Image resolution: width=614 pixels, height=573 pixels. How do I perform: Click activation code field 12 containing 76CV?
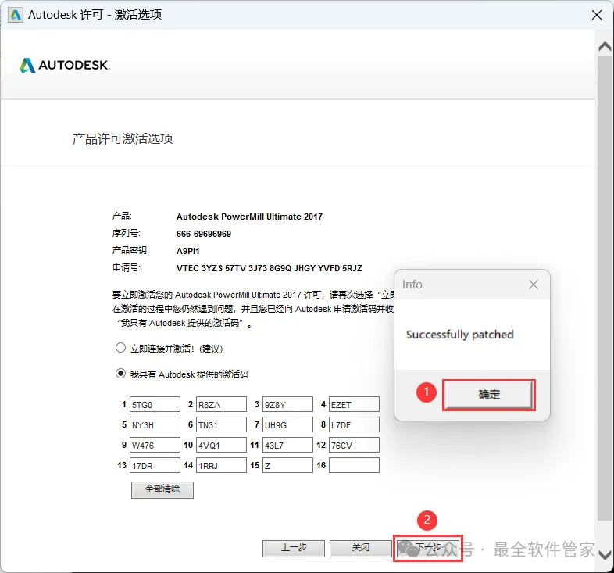point(354,445)
